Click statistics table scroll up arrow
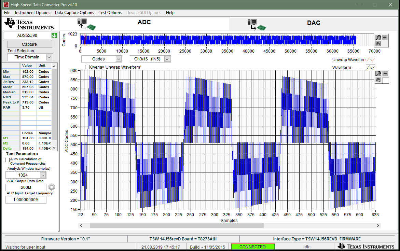Image resolution: width=400 pixels, height=251 pixels. [54, 66]
